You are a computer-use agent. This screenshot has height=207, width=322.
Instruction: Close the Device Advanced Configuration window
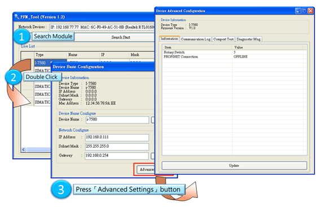[311, 11]
